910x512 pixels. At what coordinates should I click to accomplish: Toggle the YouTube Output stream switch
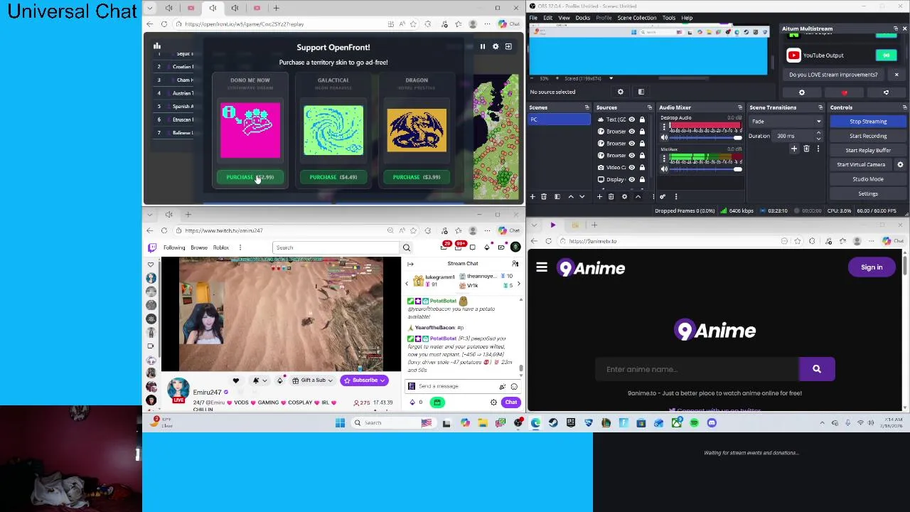pos(886,55)
